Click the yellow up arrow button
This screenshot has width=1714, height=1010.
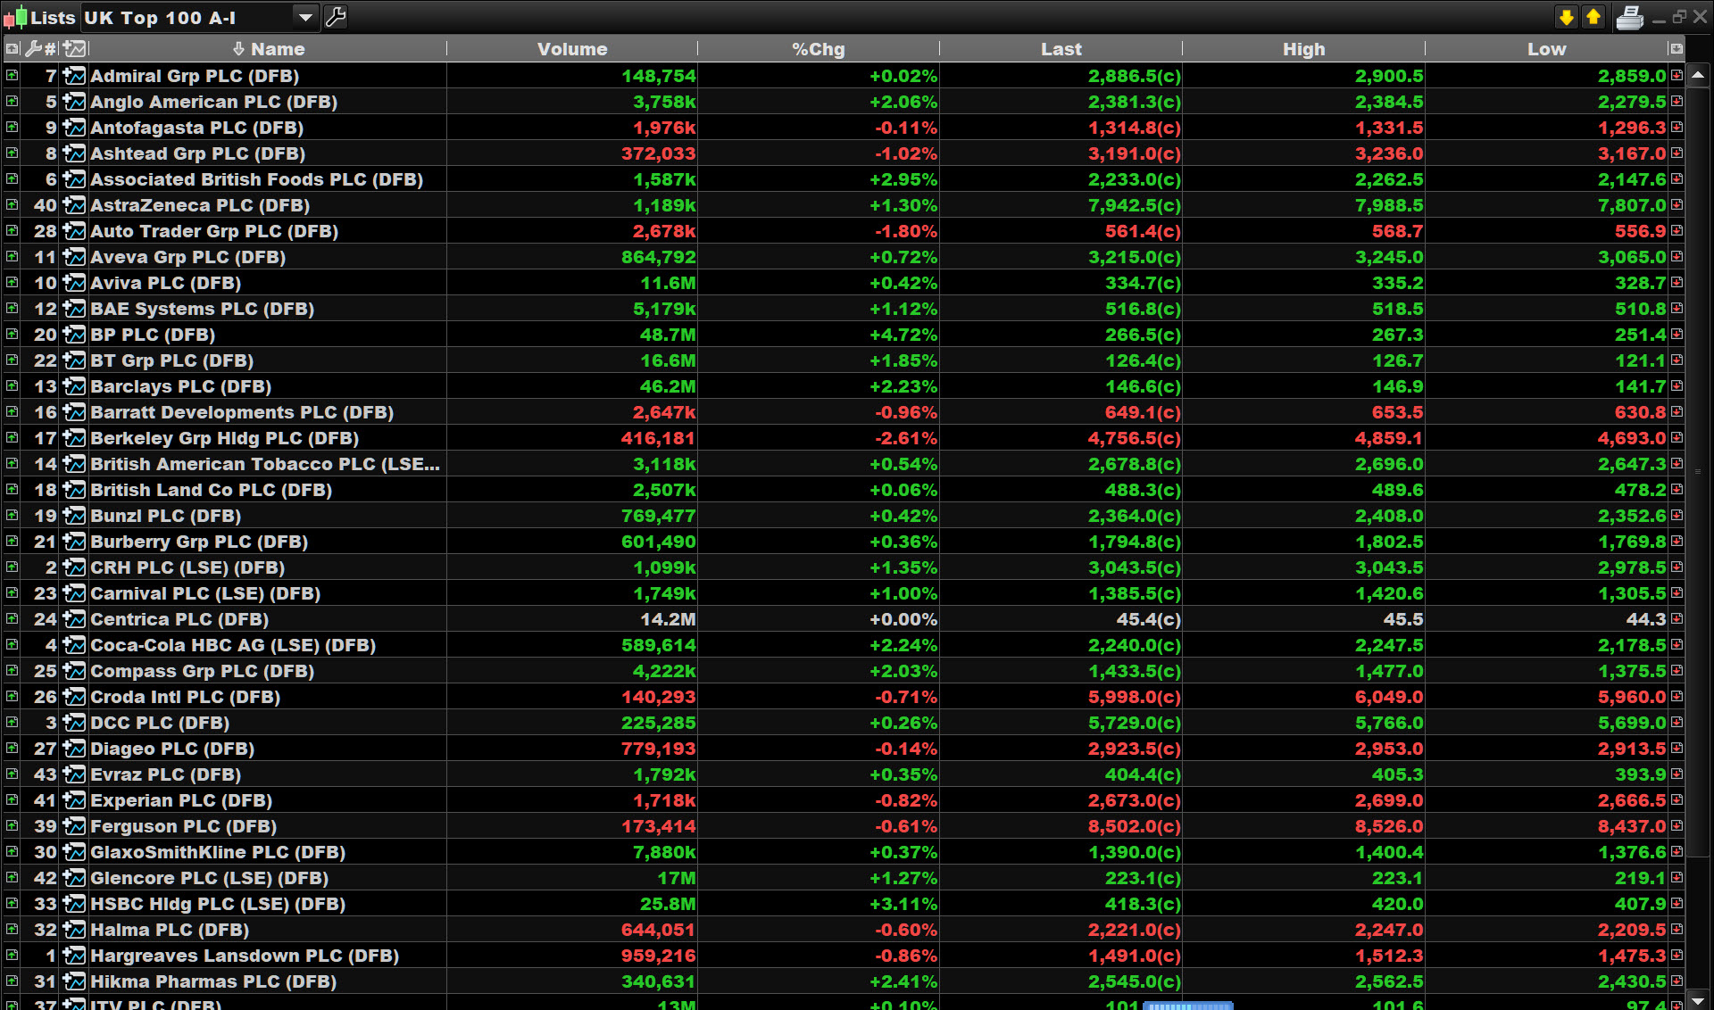pyautogui.click(x=1593, y=17)
